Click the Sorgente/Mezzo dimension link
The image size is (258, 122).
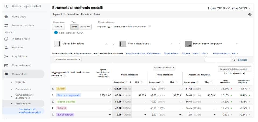(171, 53)
